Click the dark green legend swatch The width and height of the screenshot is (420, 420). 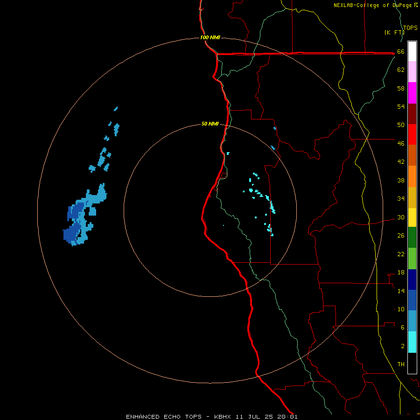click(412, 238)
